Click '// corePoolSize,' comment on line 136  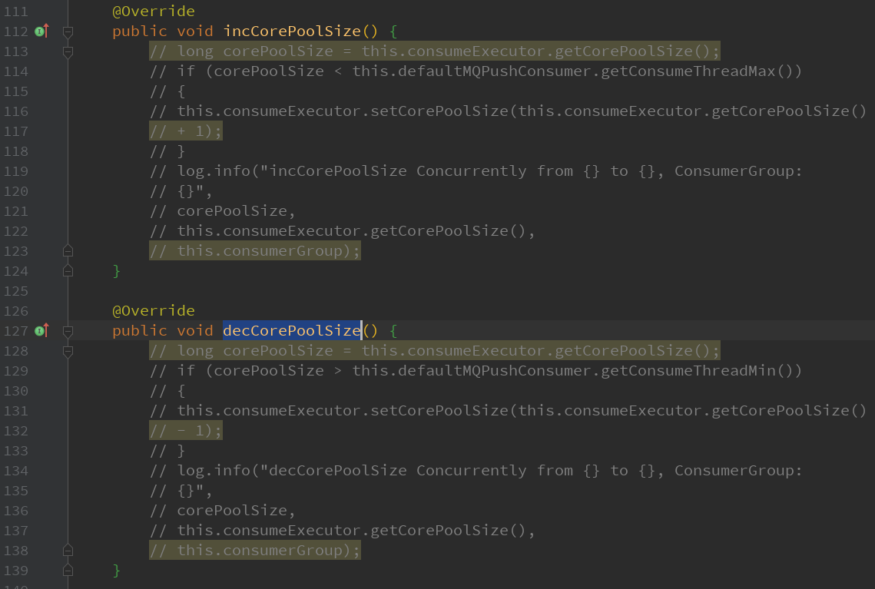[222, 511]
